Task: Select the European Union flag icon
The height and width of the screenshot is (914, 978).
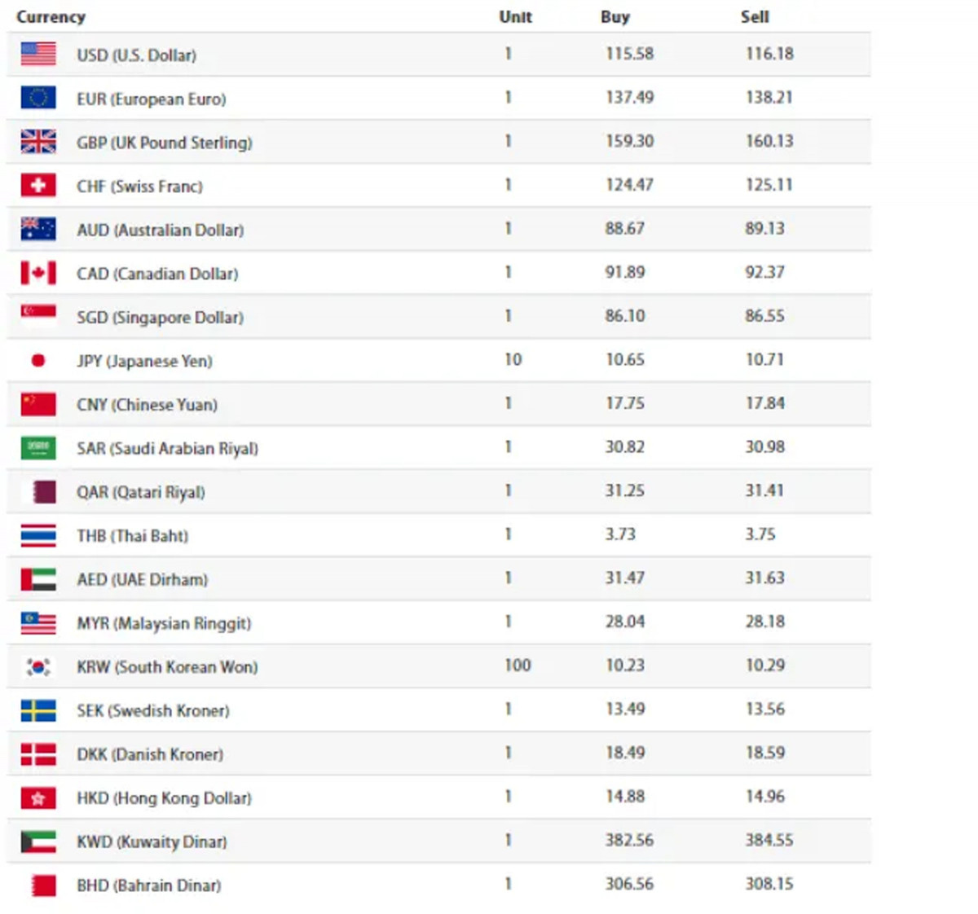Action: (x=38, y=98)
